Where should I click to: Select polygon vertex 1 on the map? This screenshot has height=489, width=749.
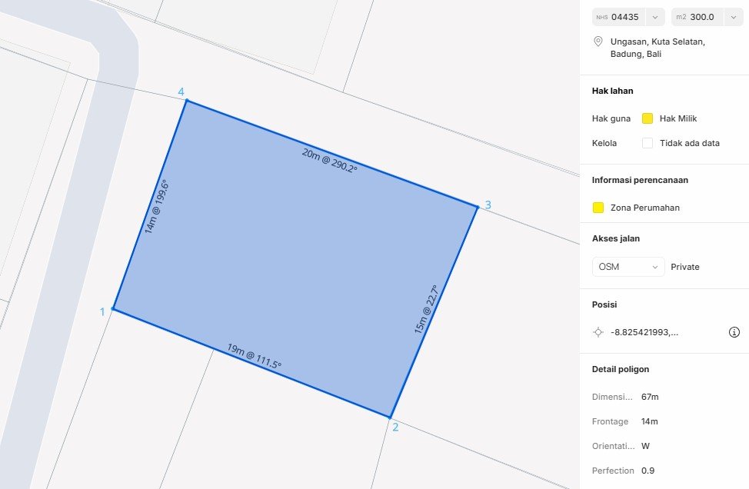pos(114,309)
